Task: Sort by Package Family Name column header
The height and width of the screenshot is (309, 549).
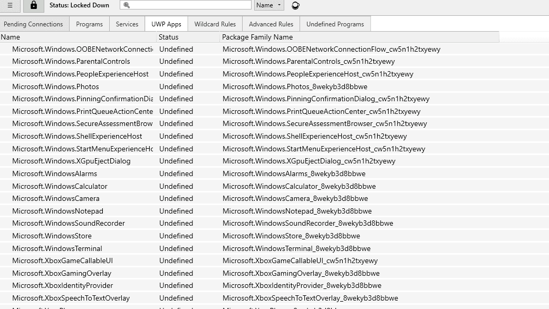Action: [359, 37]
